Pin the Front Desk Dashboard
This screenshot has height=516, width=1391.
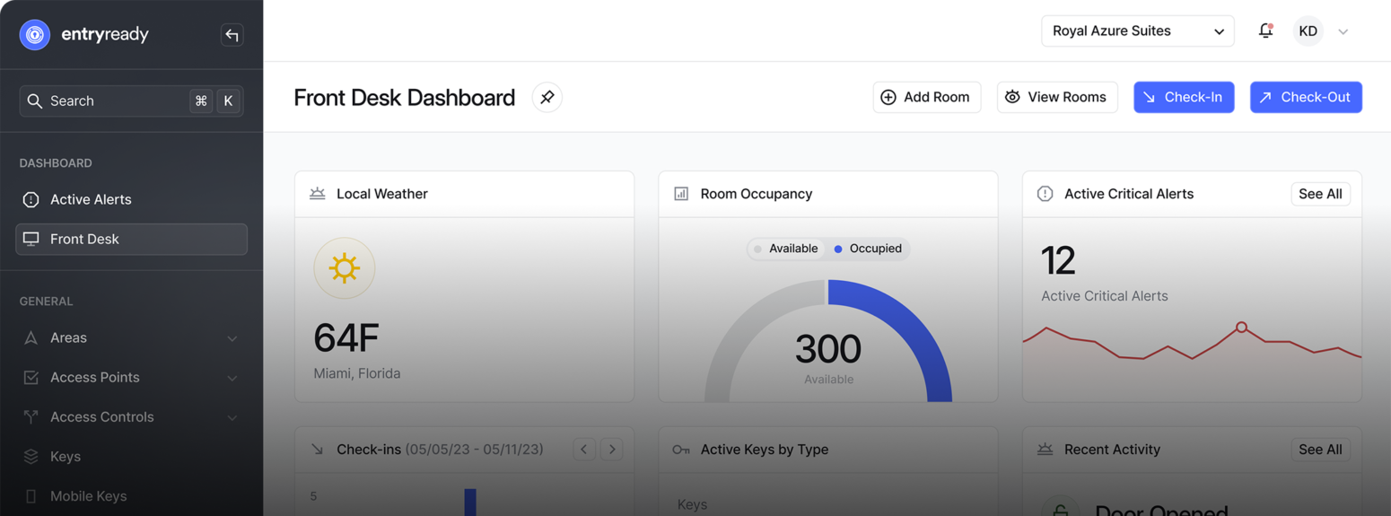click(547, 97)
